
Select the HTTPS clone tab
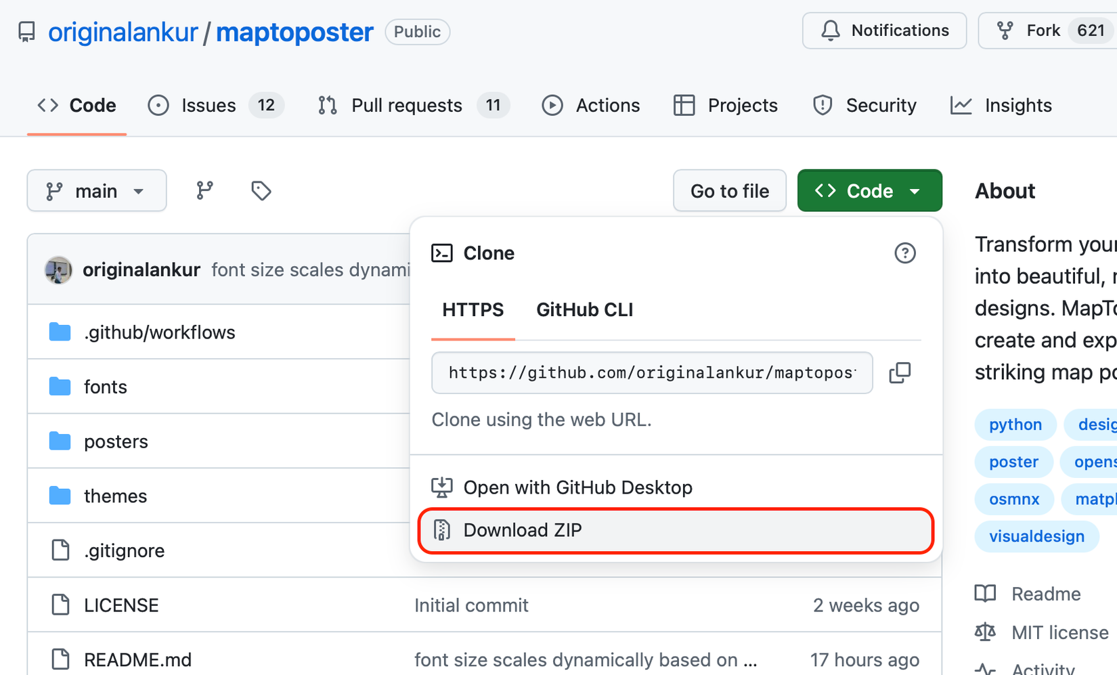[473, 310]
